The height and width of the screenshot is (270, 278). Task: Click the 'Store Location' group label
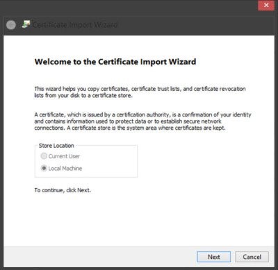coord(56,146)
